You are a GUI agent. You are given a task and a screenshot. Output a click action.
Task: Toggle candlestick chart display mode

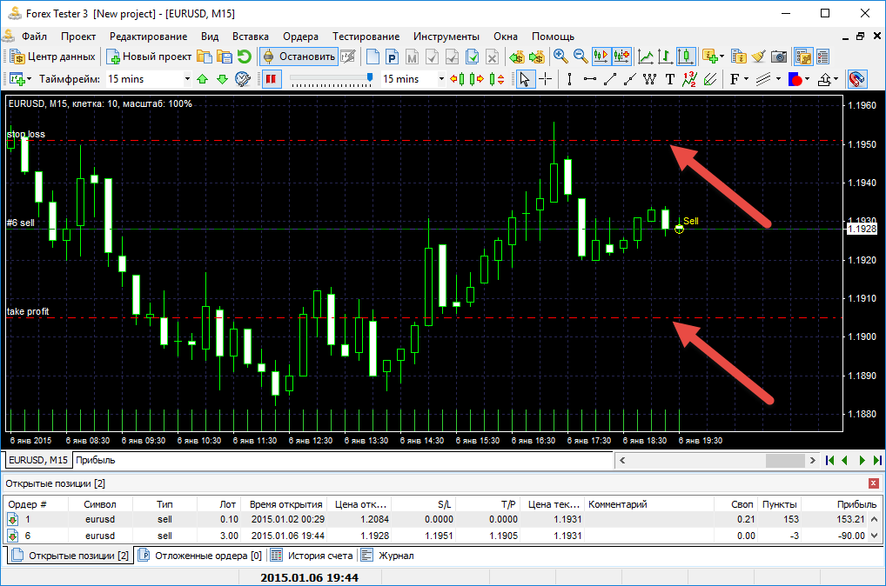pyautogui.click(x=686, y=57)
